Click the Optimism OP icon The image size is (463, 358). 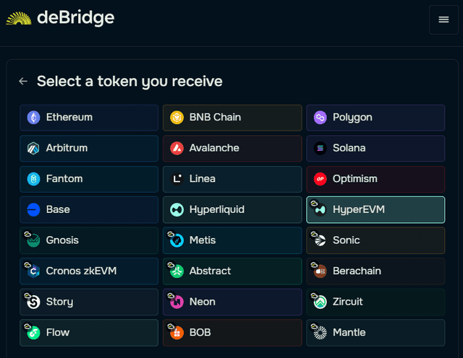point(320,179)
